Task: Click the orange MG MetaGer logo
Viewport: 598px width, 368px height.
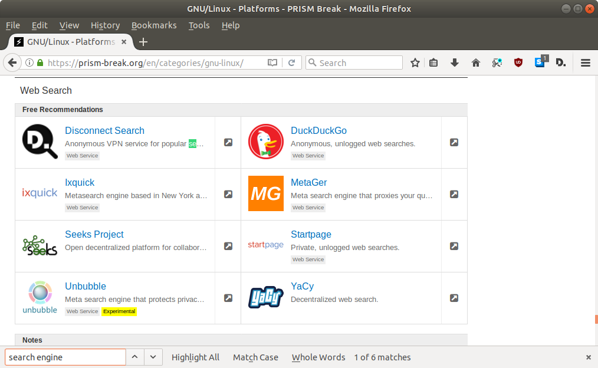Action: click(x=266, y=193)
